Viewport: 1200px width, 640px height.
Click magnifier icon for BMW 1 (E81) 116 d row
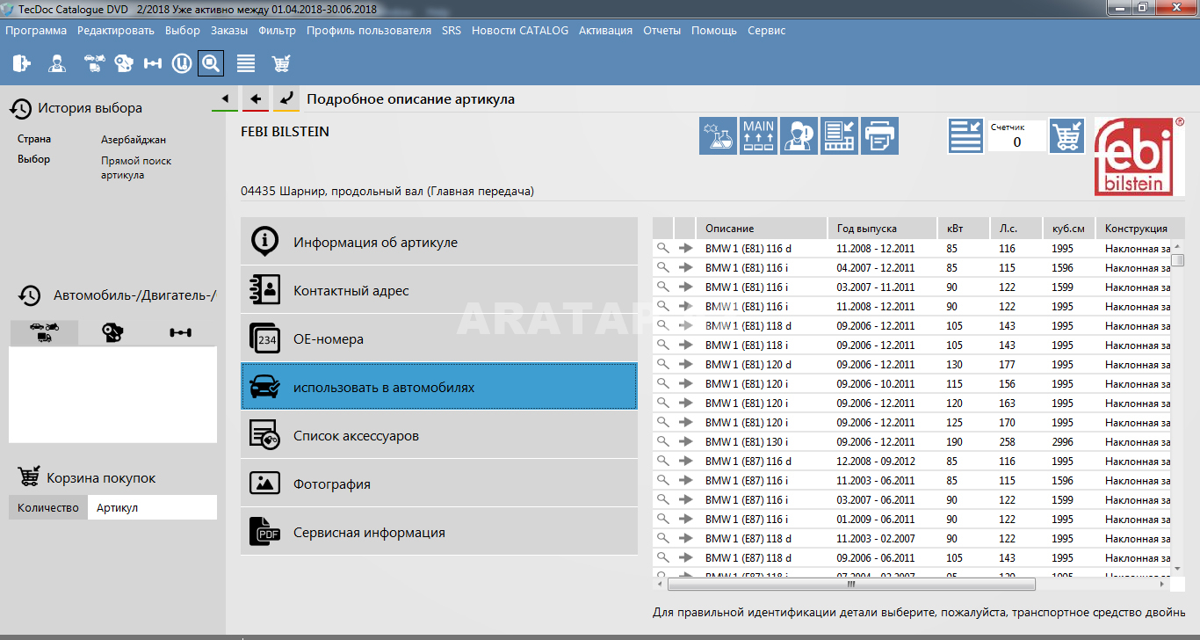[x=663, y=248]
